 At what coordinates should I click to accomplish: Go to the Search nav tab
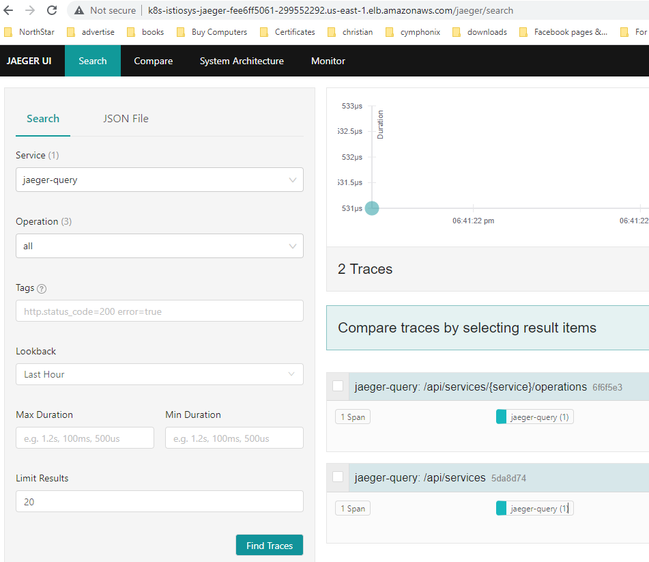93,61
